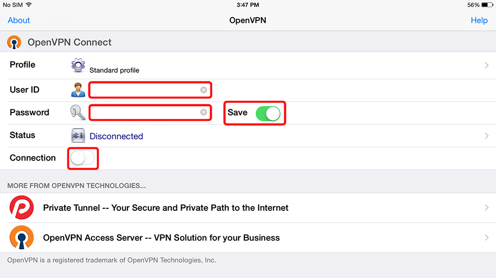The height and width of the screenshot is (278, 496).
Task: Open Status details via chevron
Action: point(487,136)
